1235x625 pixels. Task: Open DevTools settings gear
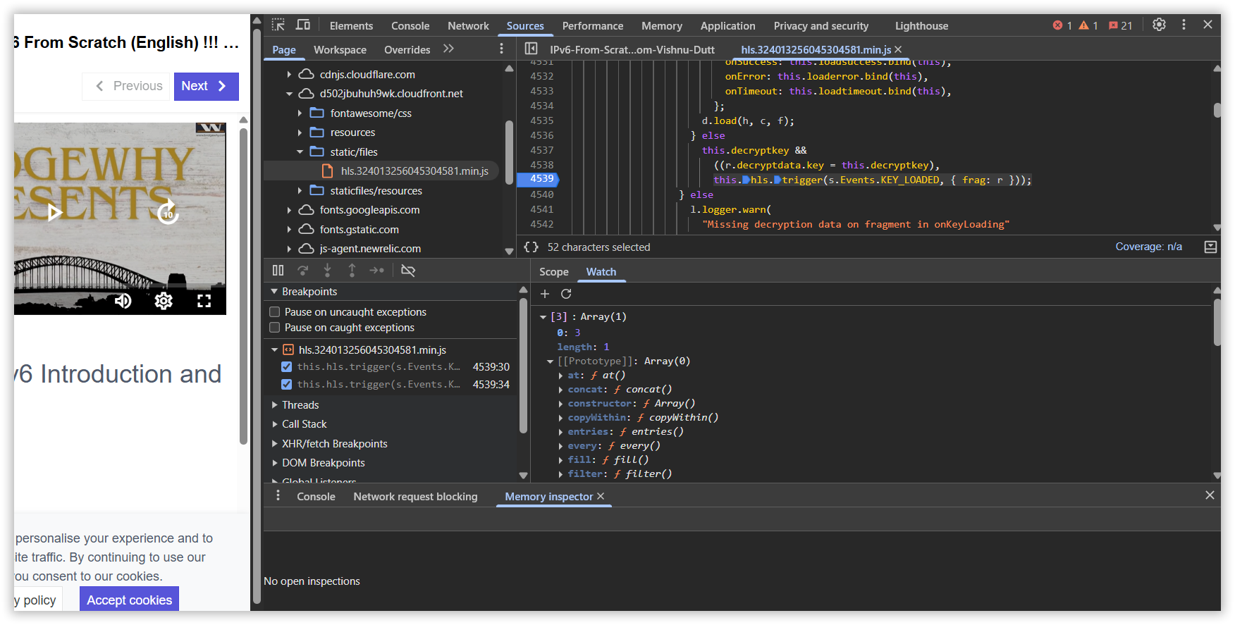(1159, 25)
